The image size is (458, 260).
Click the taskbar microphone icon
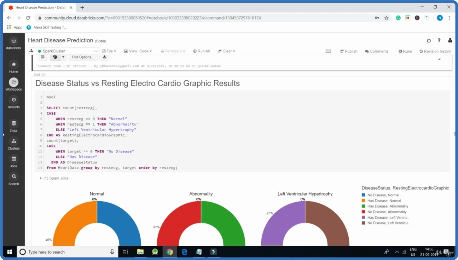tap(112, 252)
